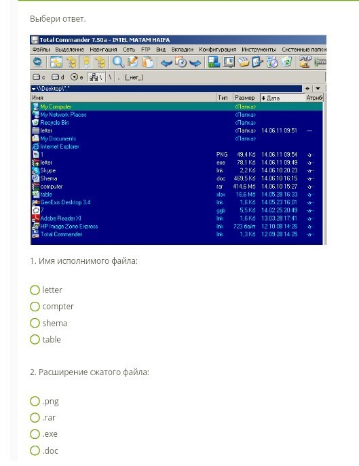The width and height of the screenshot is (359, 466).
Task: Click the network drive icon
Action: pos(96,77)
